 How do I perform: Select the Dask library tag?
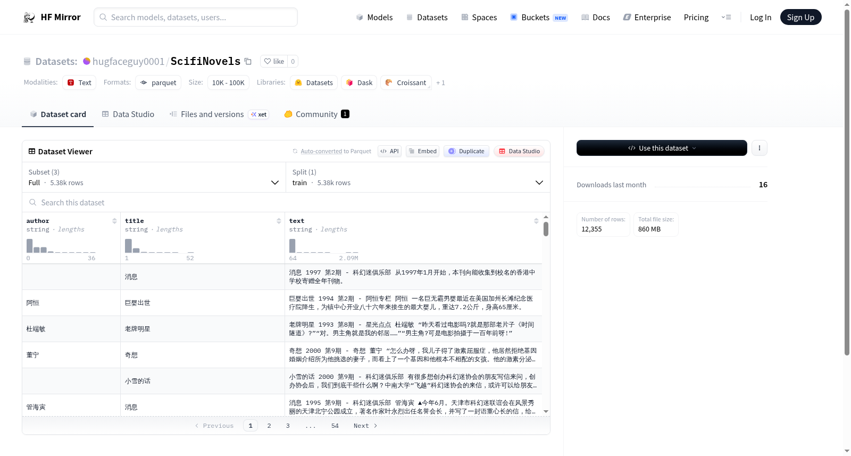[359, 82]
